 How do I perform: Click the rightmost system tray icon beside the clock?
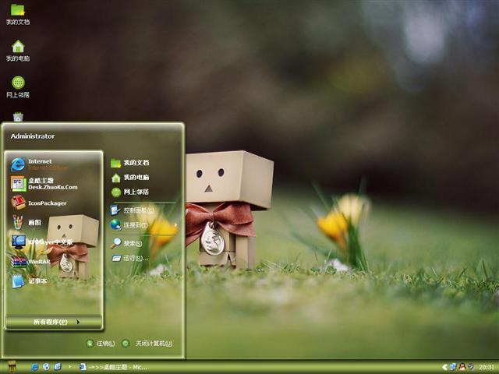471,367
